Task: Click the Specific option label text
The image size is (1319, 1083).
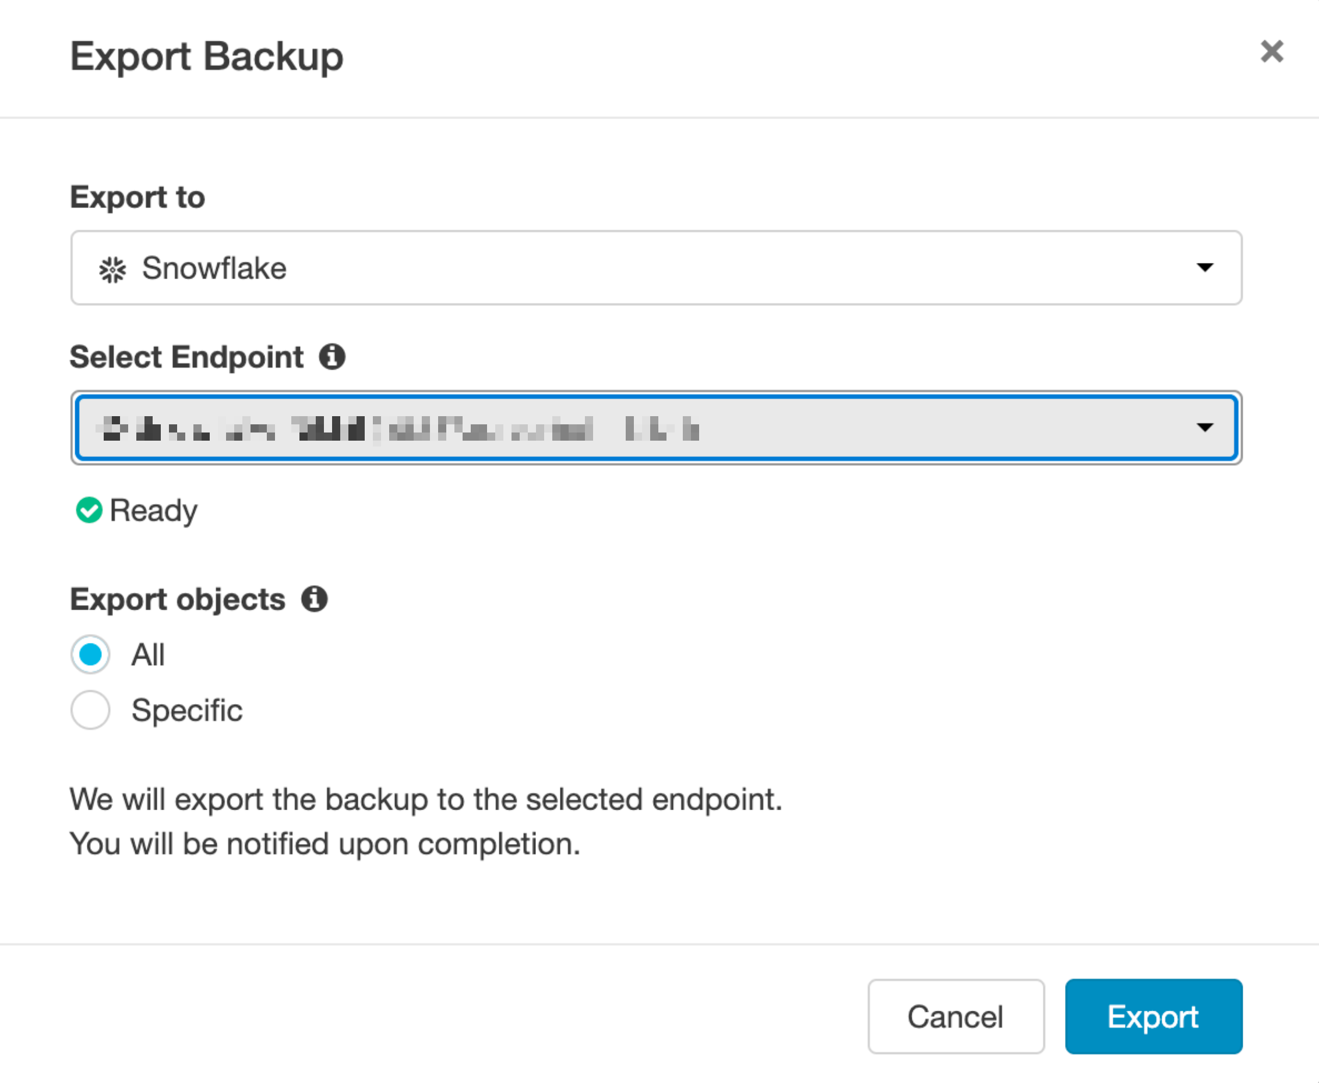Action: click(x=186, y=710)
